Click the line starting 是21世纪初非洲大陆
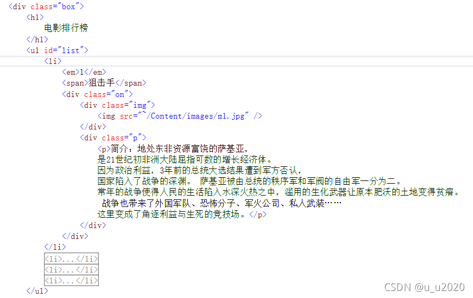The image size is (473, 298). [x=185, y=159]
